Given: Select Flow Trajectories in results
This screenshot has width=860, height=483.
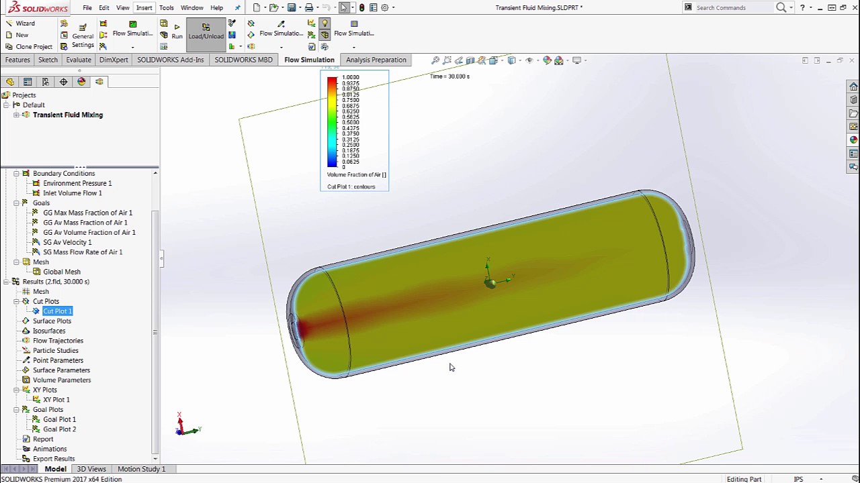Looking at the screenshot, I should 58,341.
